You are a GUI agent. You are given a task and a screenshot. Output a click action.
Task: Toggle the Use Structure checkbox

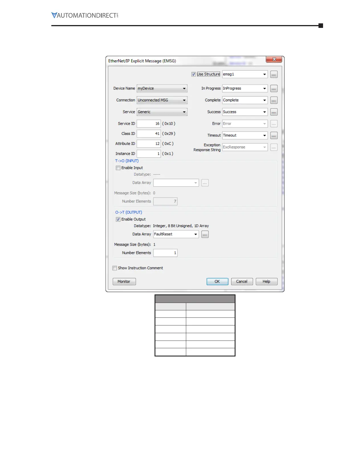coord(194,74)
